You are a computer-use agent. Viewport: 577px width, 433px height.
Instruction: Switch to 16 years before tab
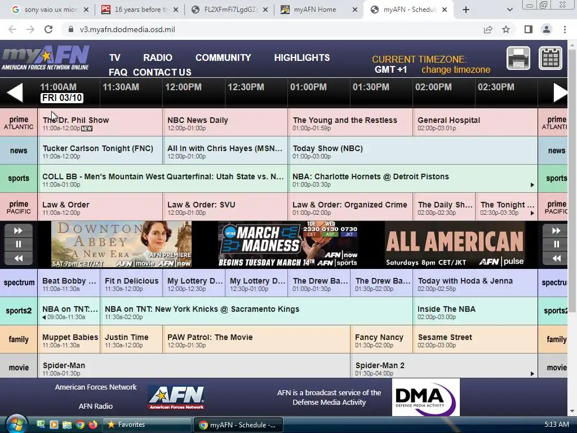pos(137,10)
